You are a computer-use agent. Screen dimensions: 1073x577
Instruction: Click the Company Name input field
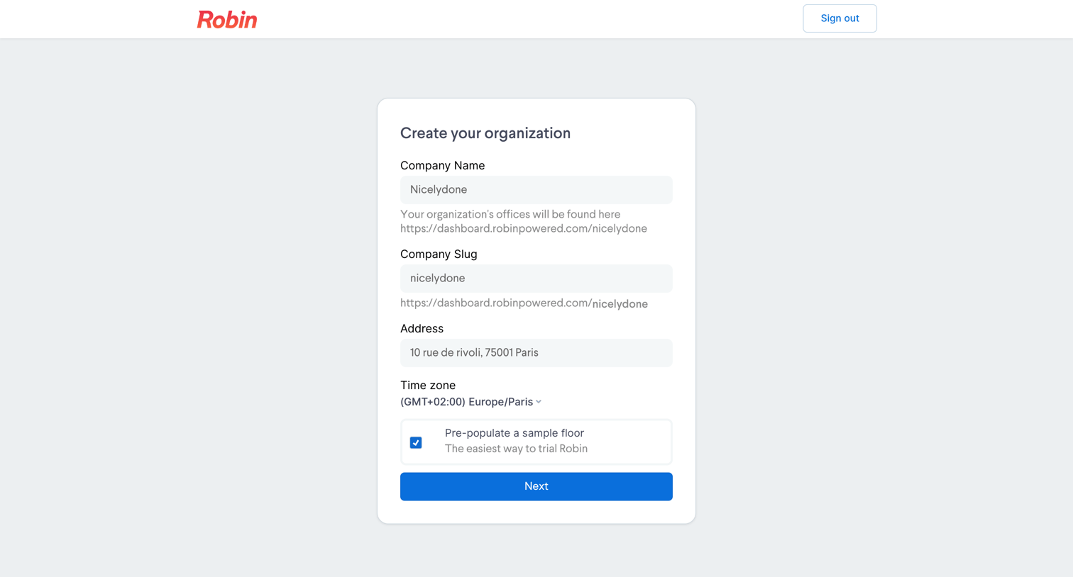[536, 190]
